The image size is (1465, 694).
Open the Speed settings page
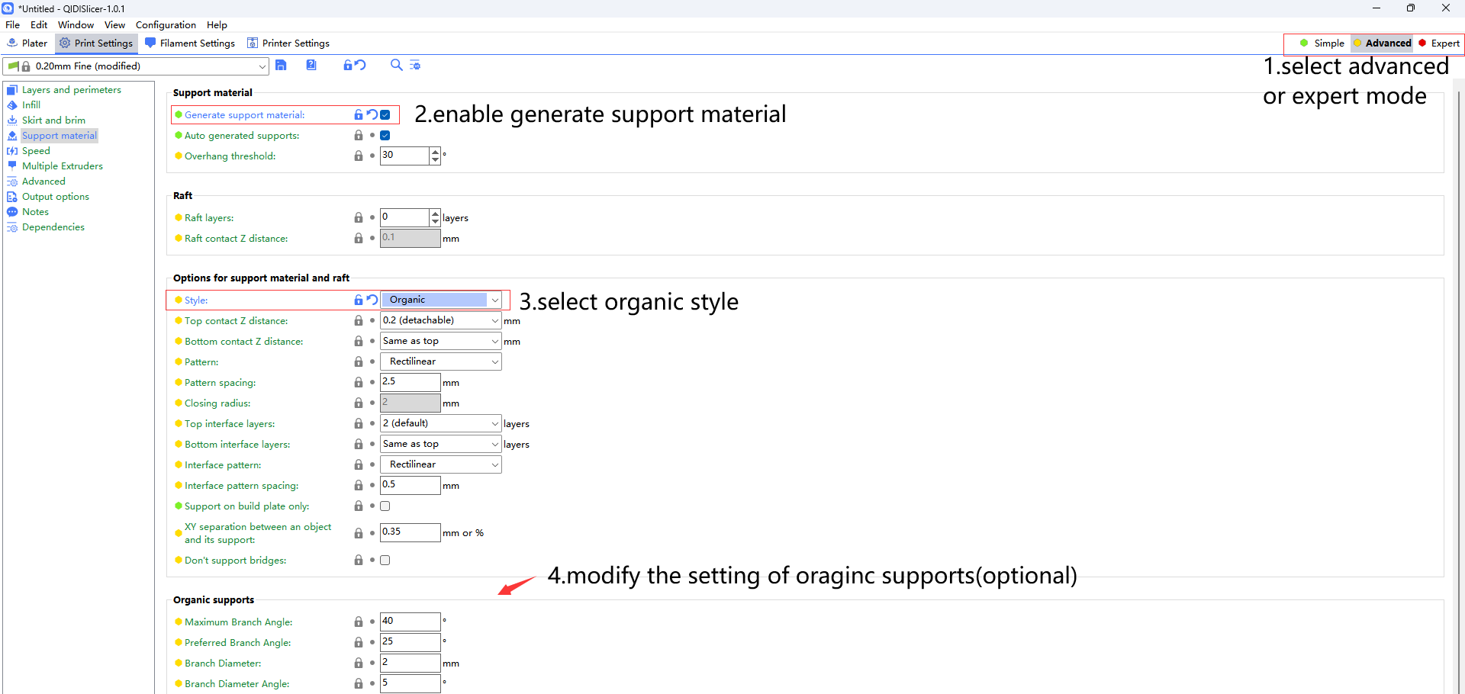[35, 150]
